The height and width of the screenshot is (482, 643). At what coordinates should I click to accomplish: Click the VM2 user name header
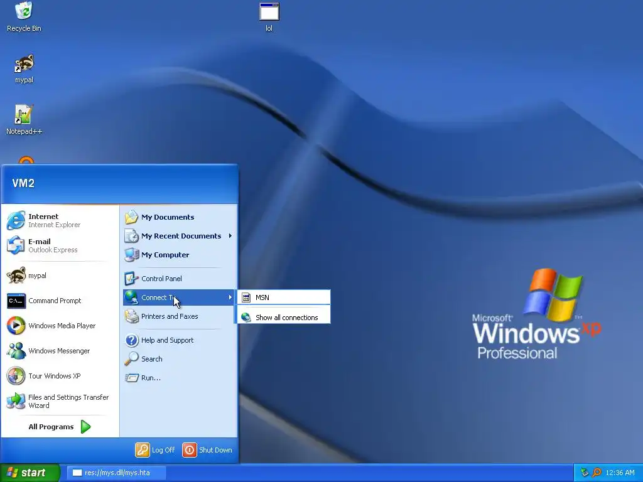tap(23, 183)
